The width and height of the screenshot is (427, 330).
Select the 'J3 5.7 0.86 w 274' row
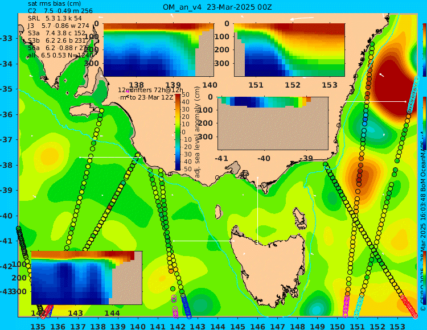pos(59,26)
